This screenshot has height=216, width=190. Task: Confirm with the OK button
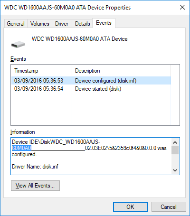tap(130, 207)
